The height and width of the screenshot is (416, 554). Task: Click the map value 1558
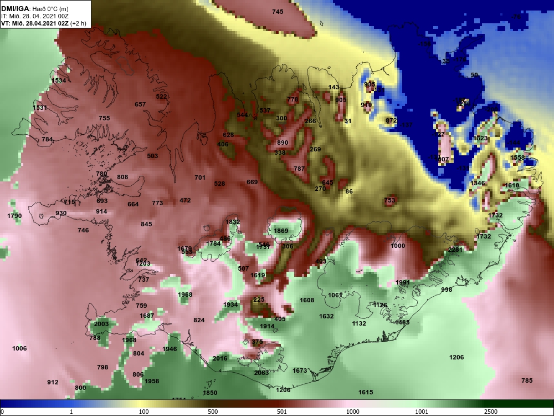click(x=517, y=158)
